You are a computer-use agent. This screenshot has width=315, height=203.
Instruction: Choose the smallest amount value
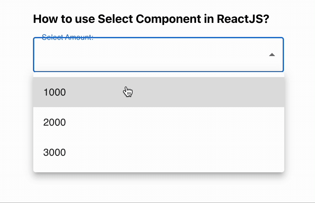55,92
